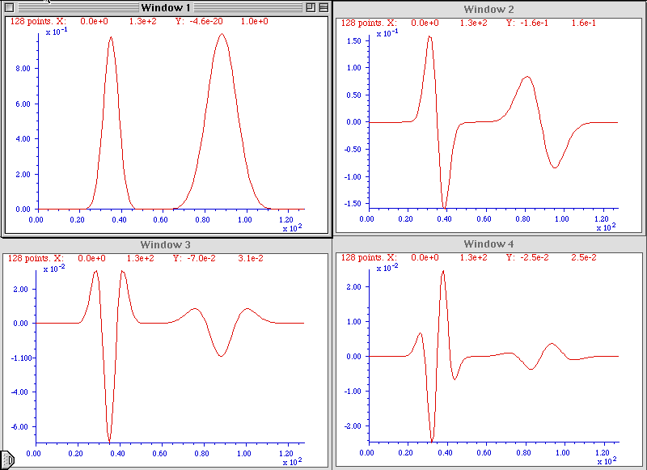Expand the Control Strip tab
The height and width of the screenshot is (470, 647).
point(6,459)
